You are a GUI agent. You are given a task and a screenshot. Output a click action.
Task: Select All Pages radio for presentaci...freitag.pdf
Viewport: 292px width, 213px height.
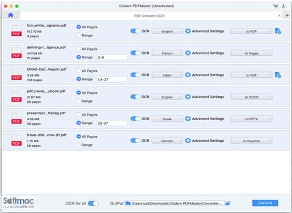[79, 115]
